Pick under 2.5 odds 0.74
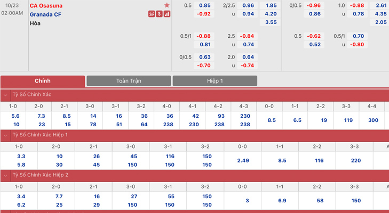389x213 pixels. [248, 45]
